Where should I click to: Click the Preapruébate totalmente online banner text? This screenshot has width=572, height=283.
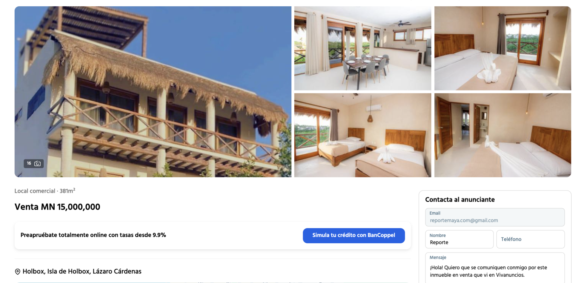tap(93, 235)
